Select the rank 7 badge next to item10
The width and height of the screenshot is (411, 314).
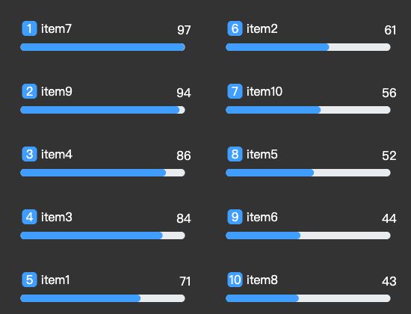[235, 91]
